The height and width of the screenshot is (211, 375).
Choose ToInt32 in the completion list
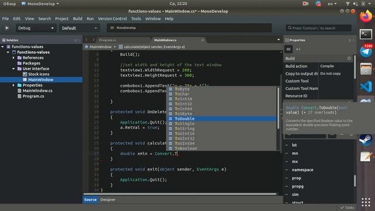click(221, 104)
